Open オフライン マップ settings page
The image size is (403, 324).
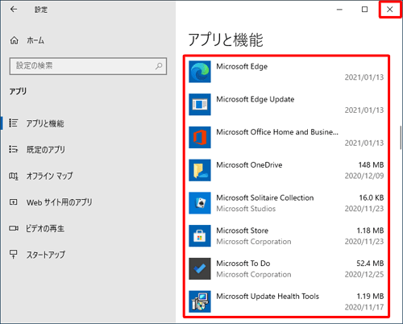coord(49,176)
